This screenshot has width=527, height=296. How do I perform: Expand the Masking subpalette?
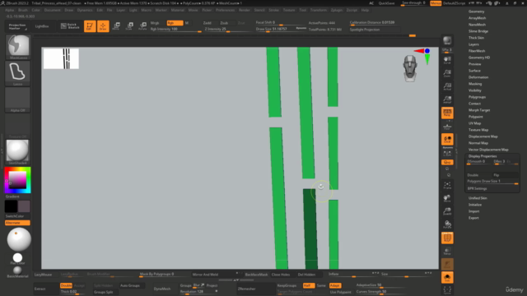pyautogui.click(x=475, y=84)
